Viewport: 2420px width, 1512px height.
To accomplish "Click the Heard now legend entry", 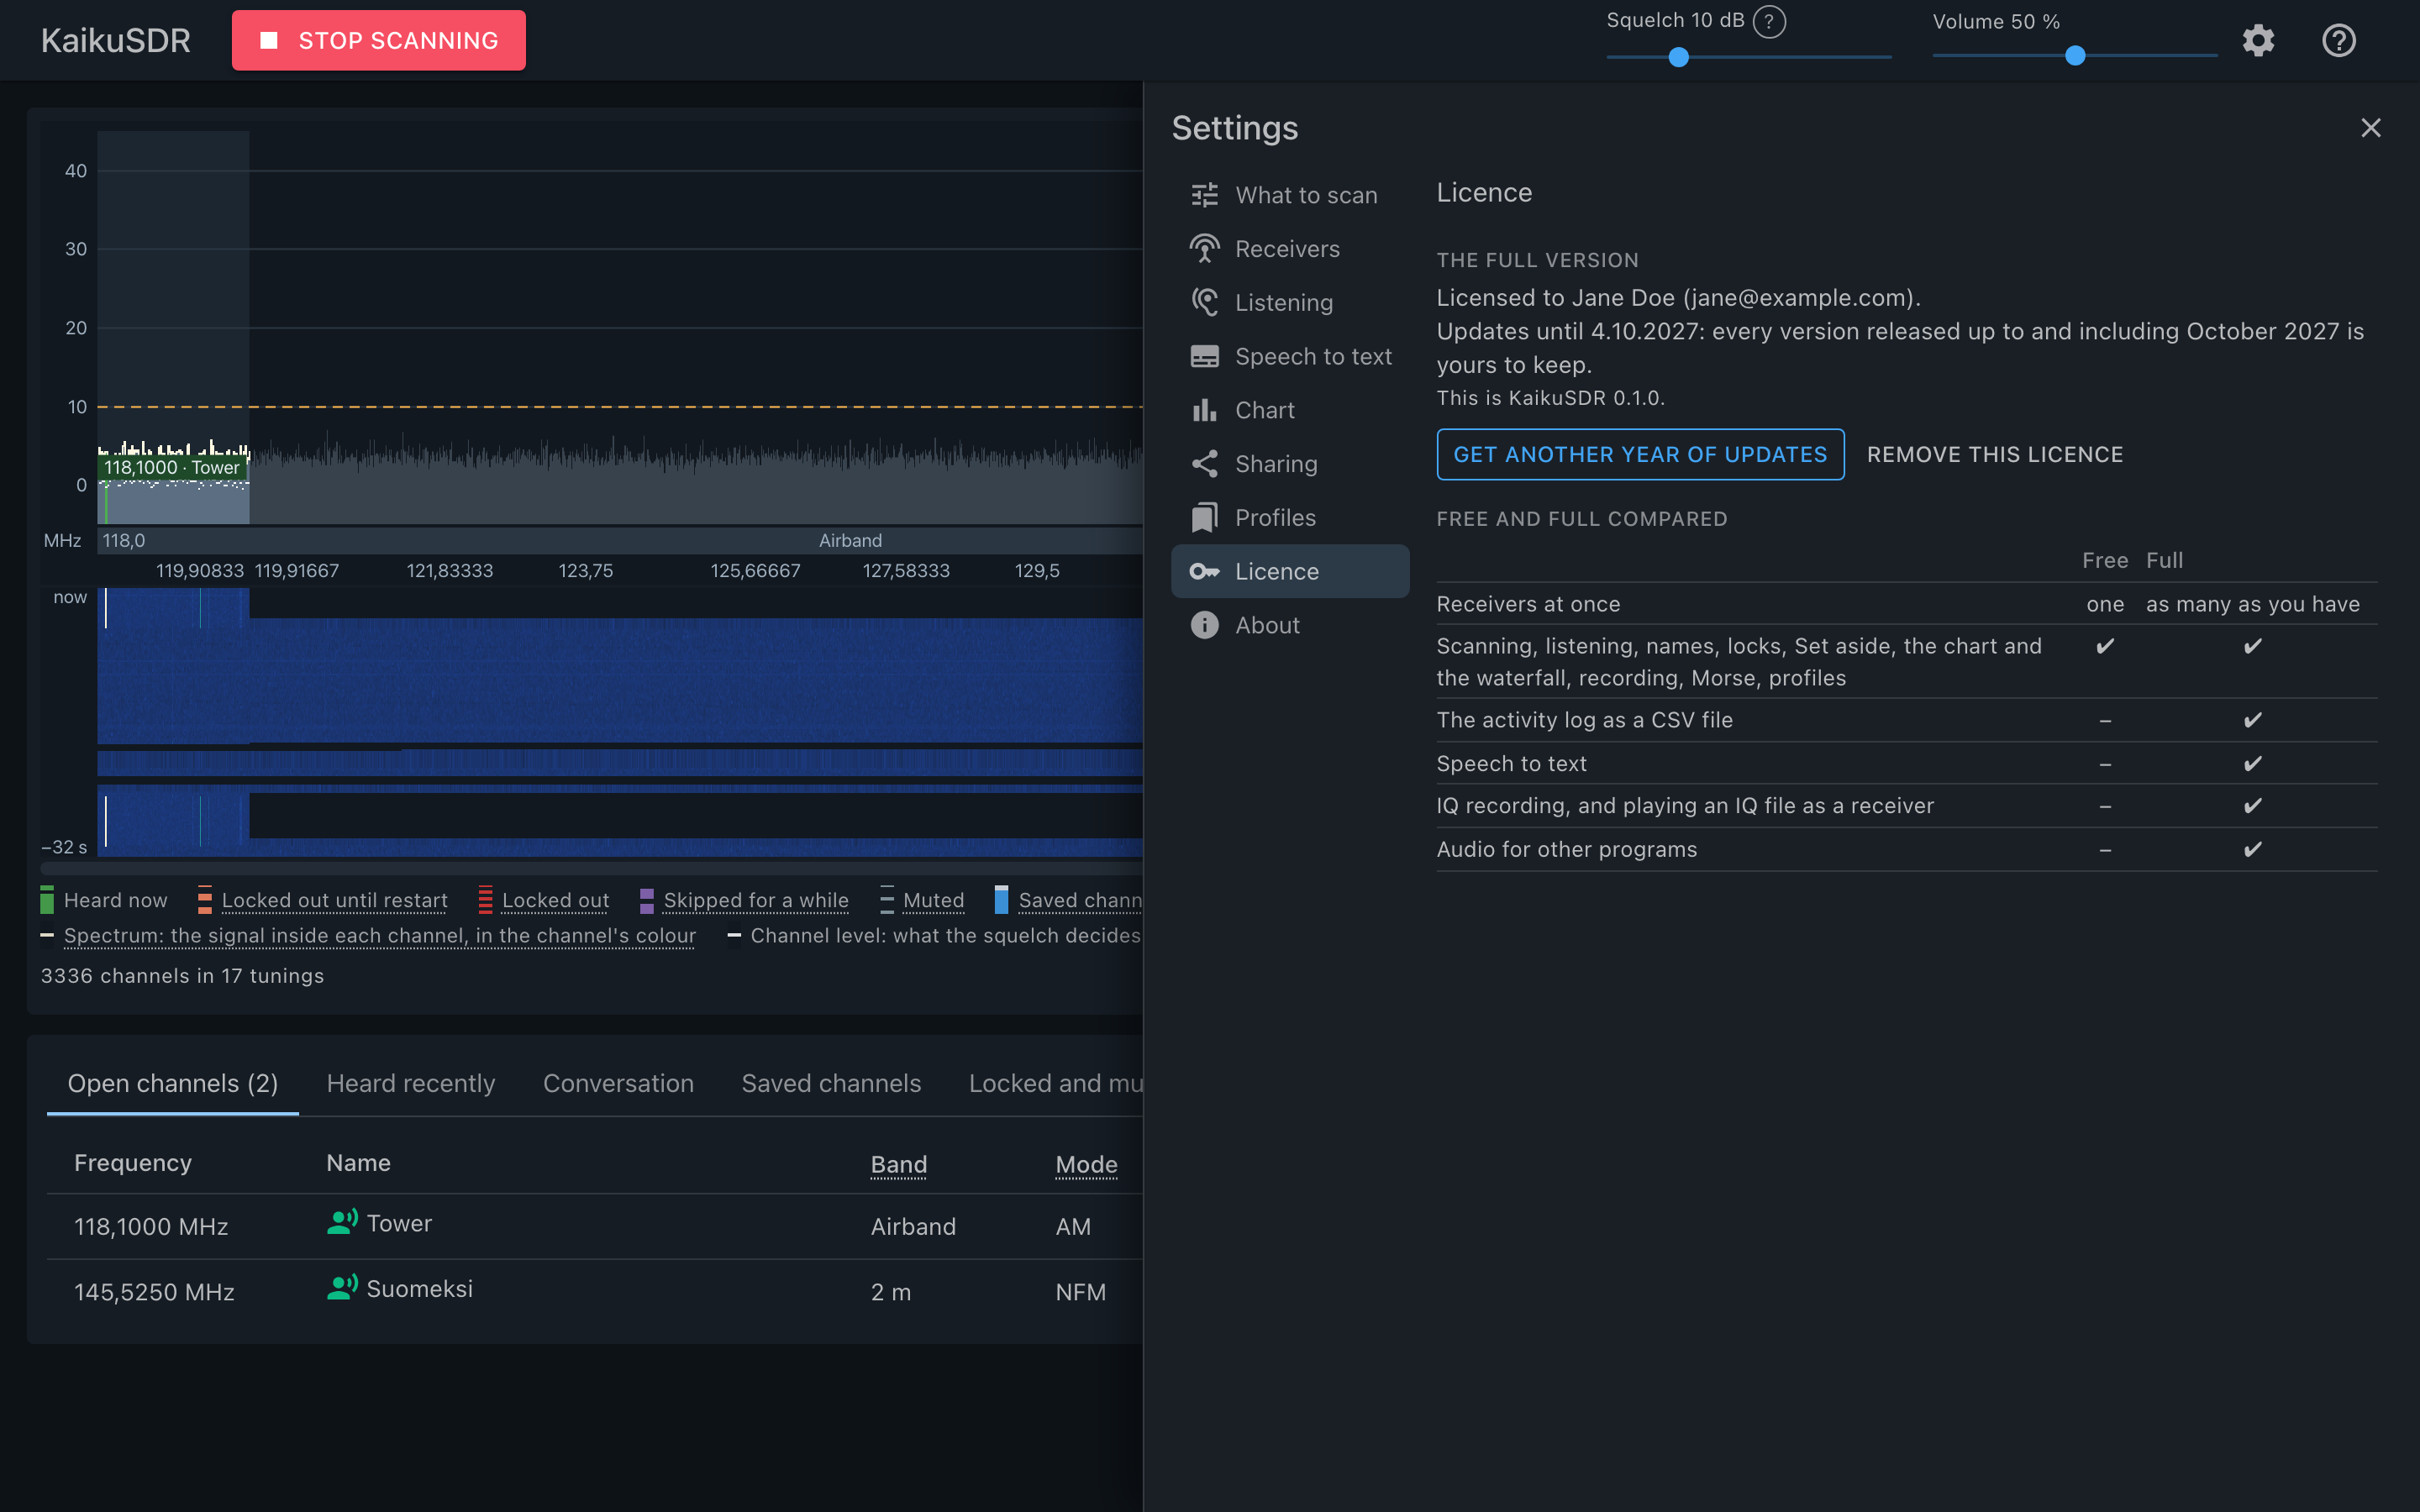I will [x=104, y=900].
